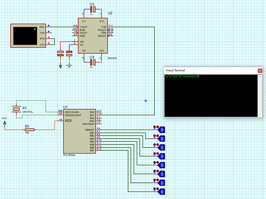Click pin 11 T1IN on the MAX232
The image size is (266, 199).
111,27
